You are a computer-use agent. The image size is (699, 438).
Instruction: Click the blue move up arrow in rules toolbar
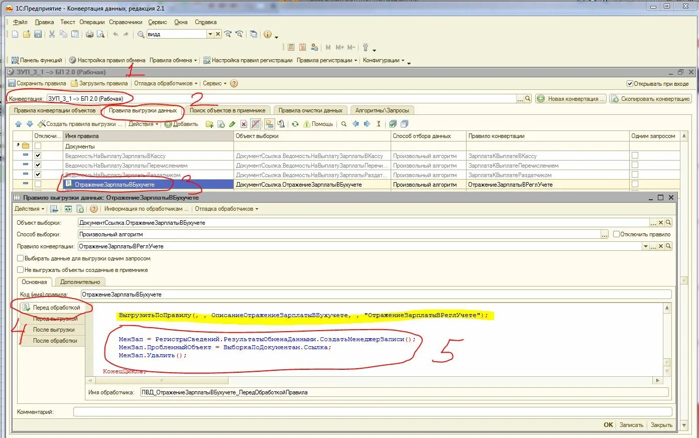pos(19,124)
